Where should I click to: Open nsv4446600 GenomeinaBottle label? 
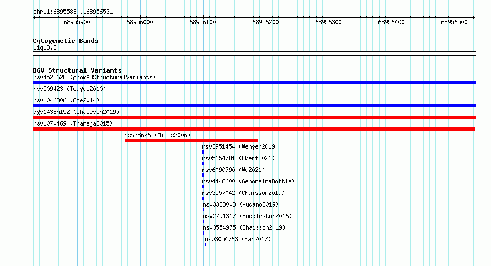248,181
